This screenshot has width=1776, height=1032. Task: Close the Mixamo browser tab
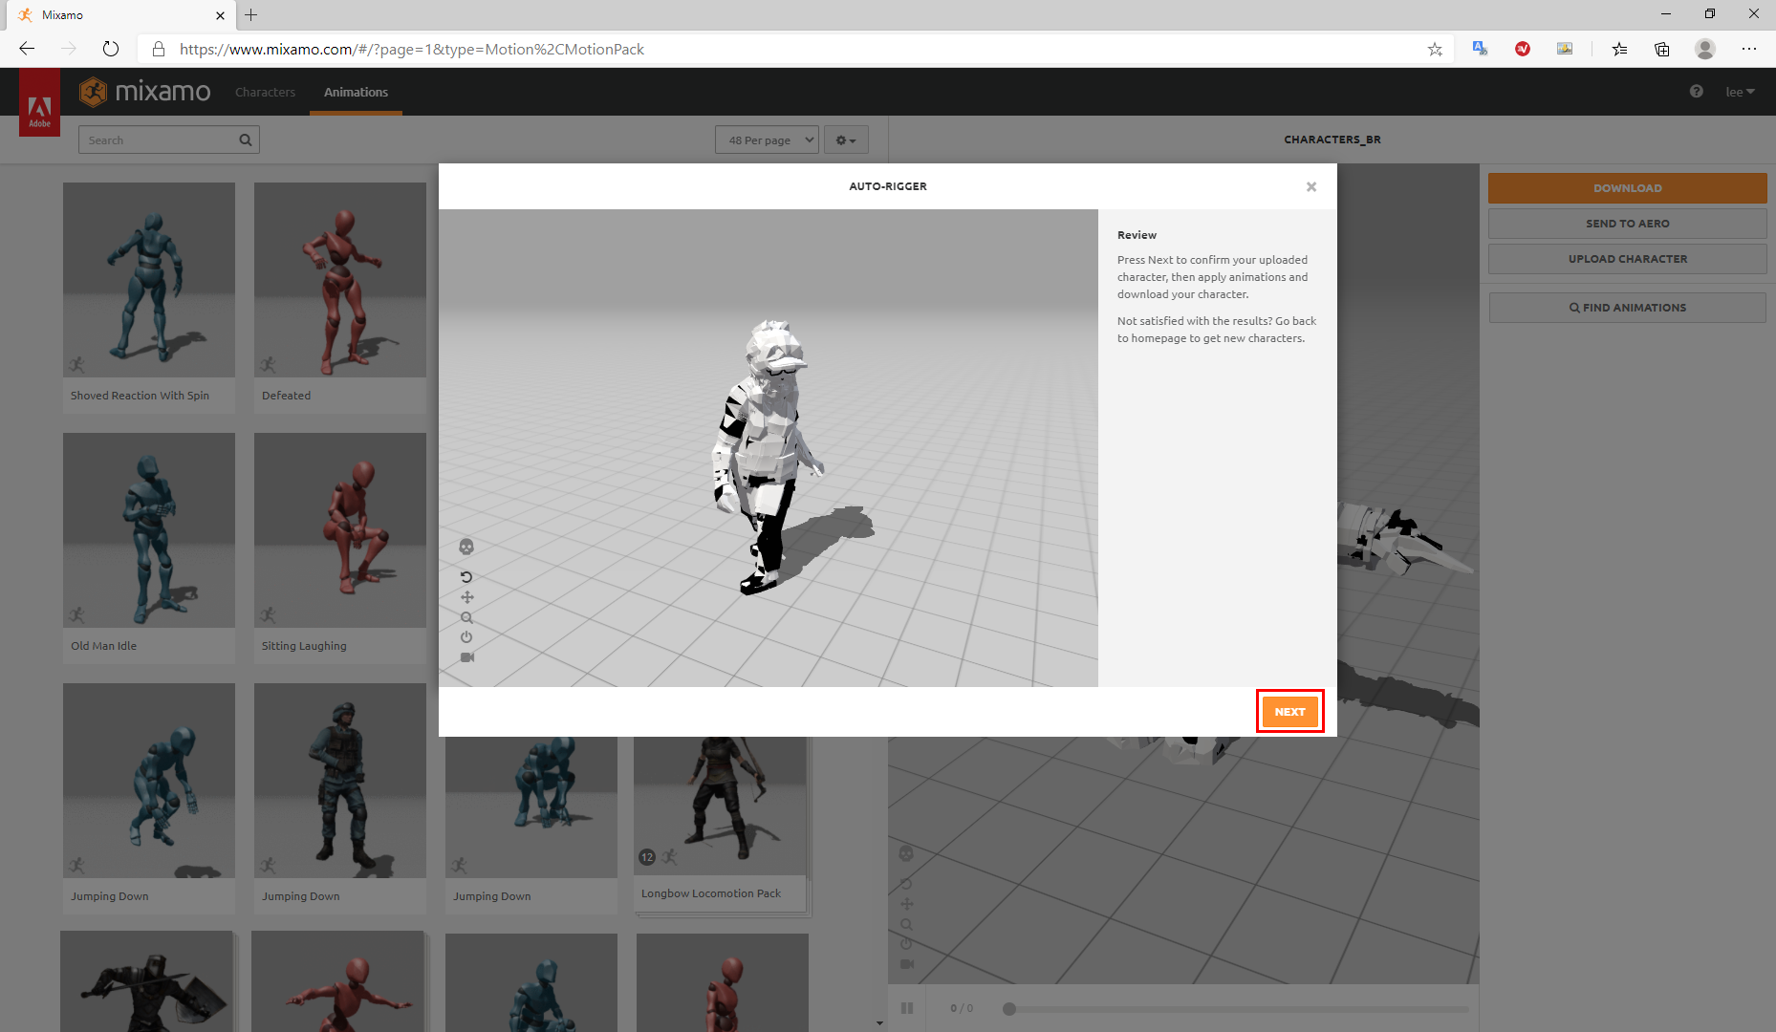(220, 15)
